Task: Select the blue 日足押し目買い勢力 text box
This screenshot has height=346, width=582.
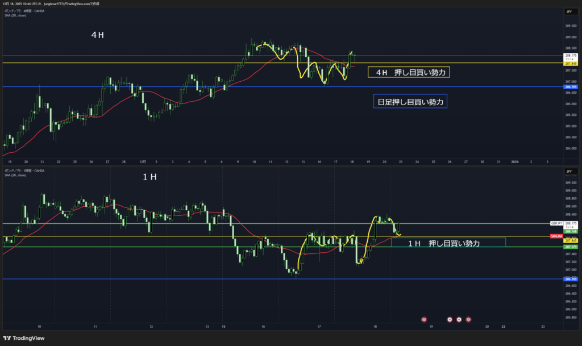Action: [x=410, y=102]
